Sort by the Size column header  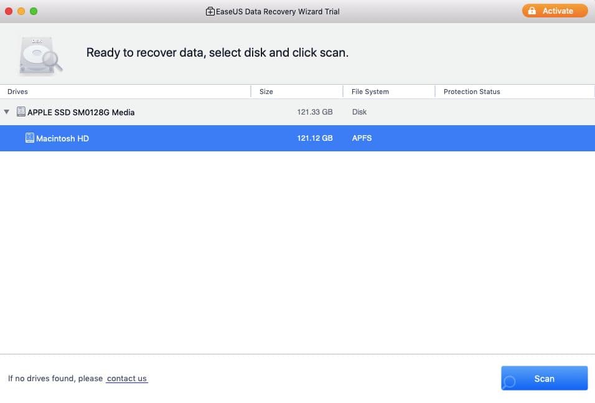(297, 92)
